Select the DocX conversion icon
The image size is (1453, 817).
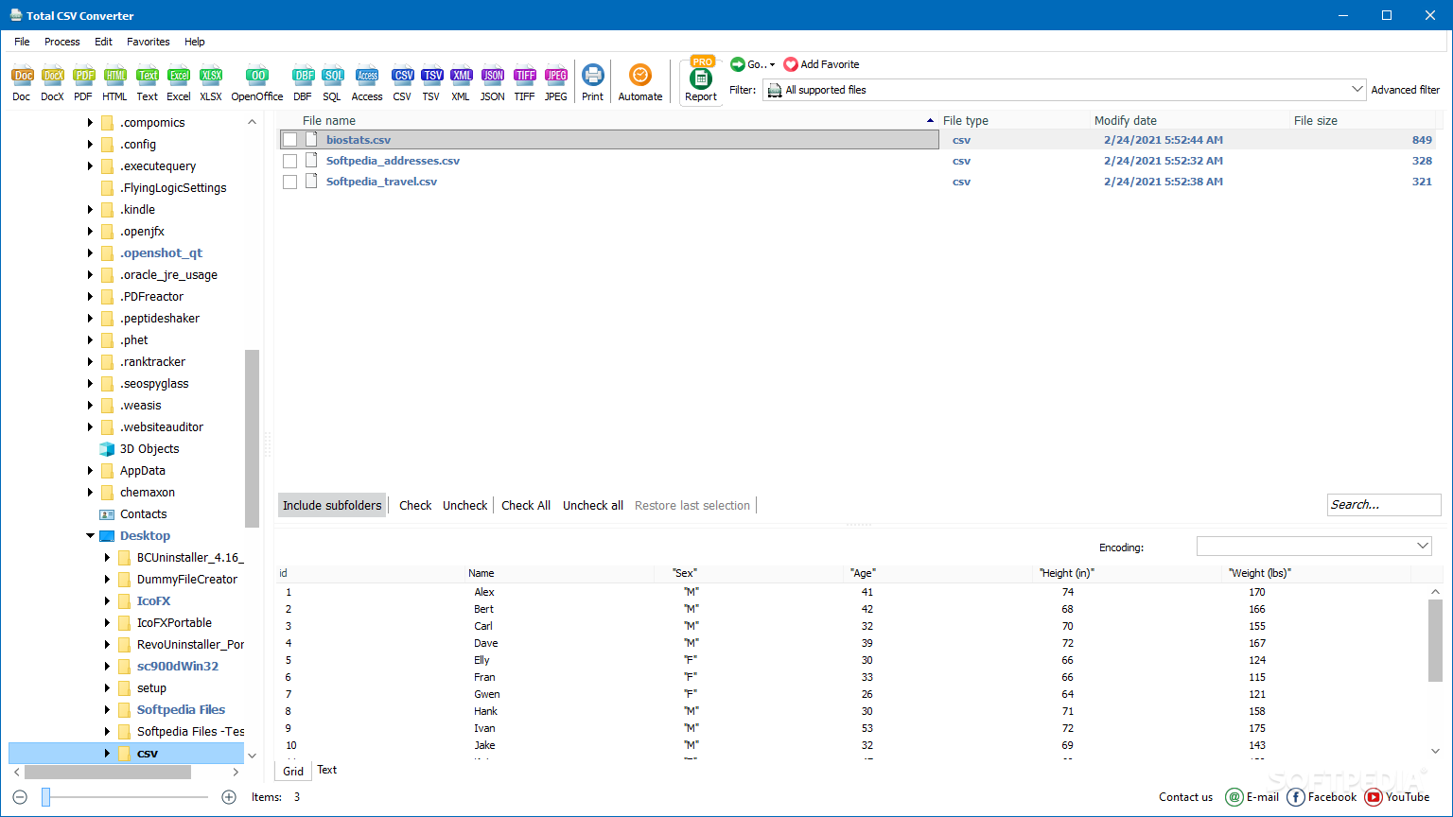coord(52,83)
